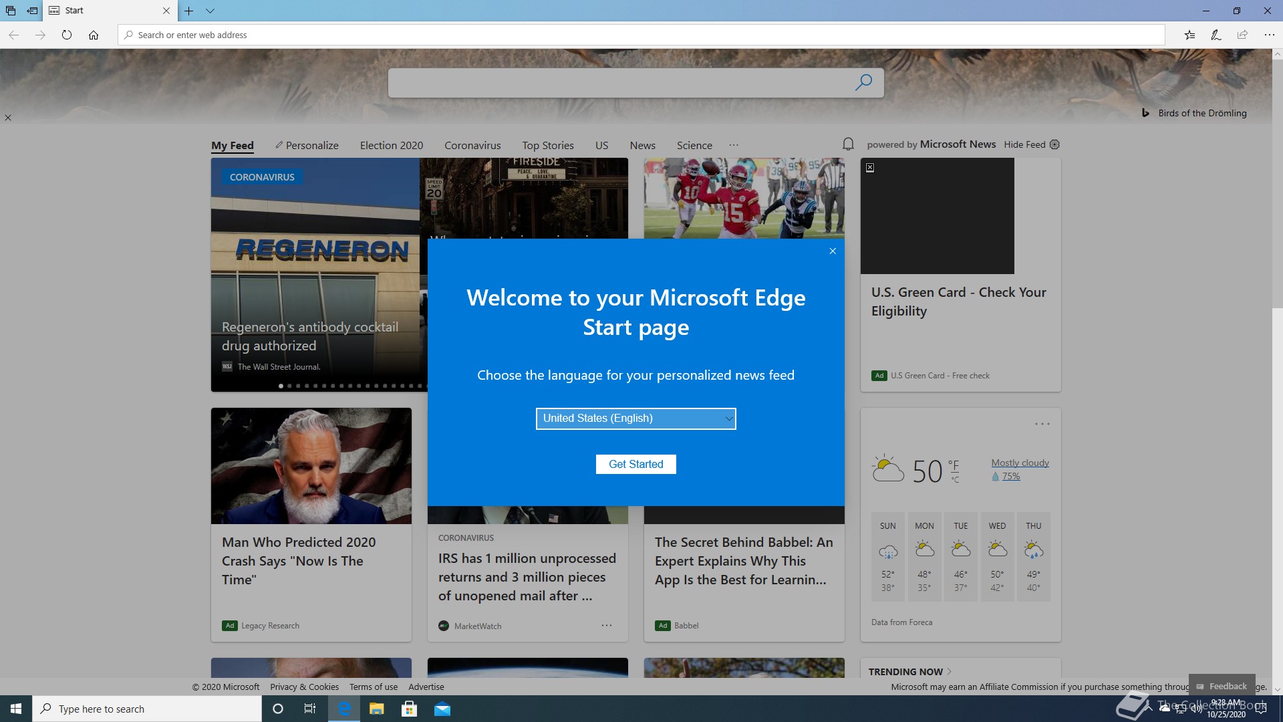Refresh the current page
This screenshot has height=722, width=1283.
click(x=67, y=35)
